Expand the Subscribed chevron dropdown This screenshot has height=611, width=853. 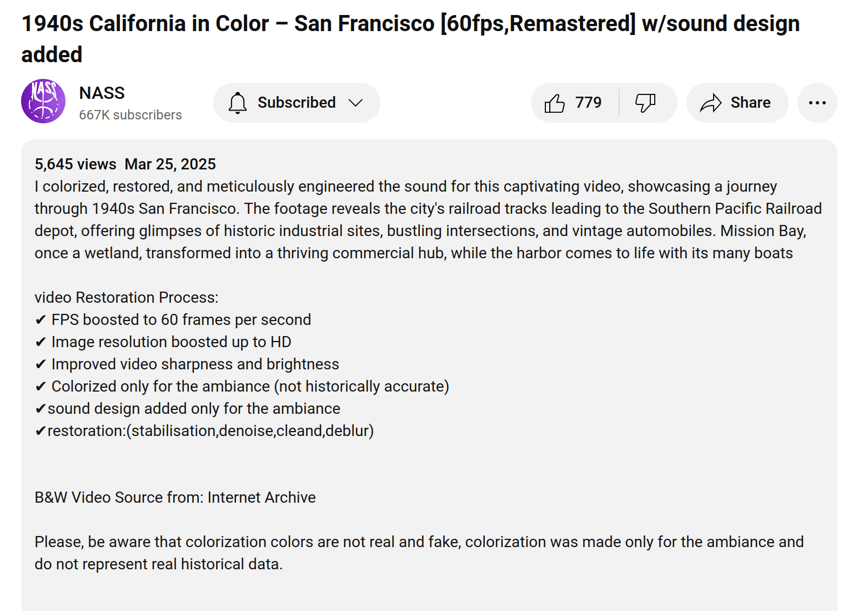point(355,103)
